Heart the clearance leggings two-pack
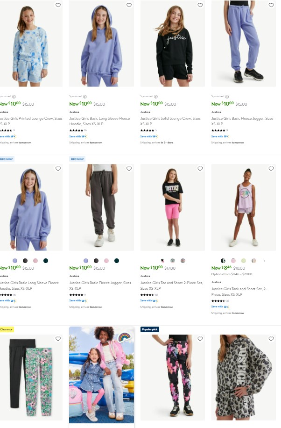Viewport: 281px width, 428px height. click(58, 338)
